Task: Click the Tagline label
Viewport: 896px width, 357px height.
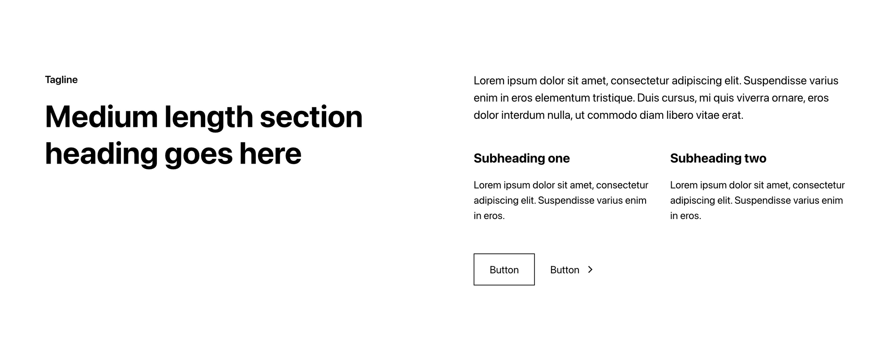Action: [61, 80]
